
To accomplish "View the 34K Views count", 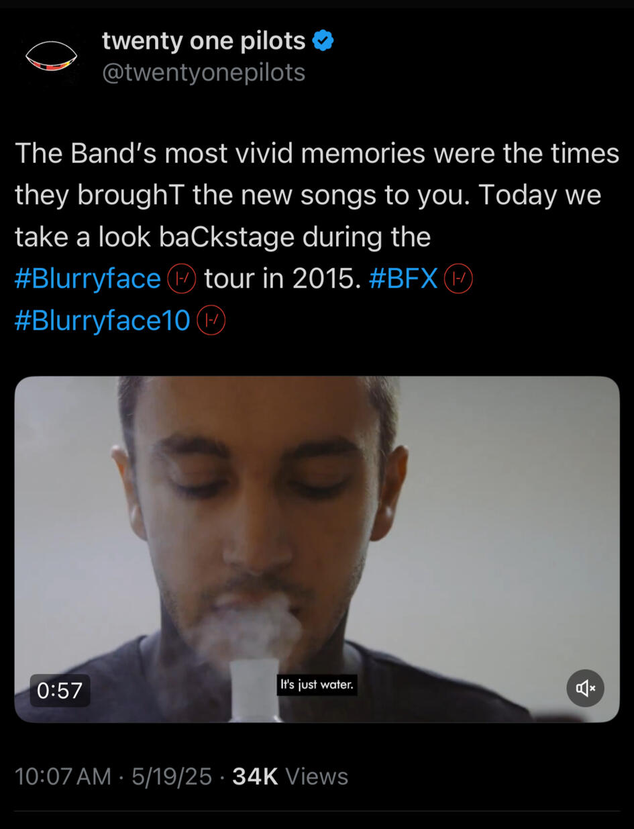I will tap(290, 777).
